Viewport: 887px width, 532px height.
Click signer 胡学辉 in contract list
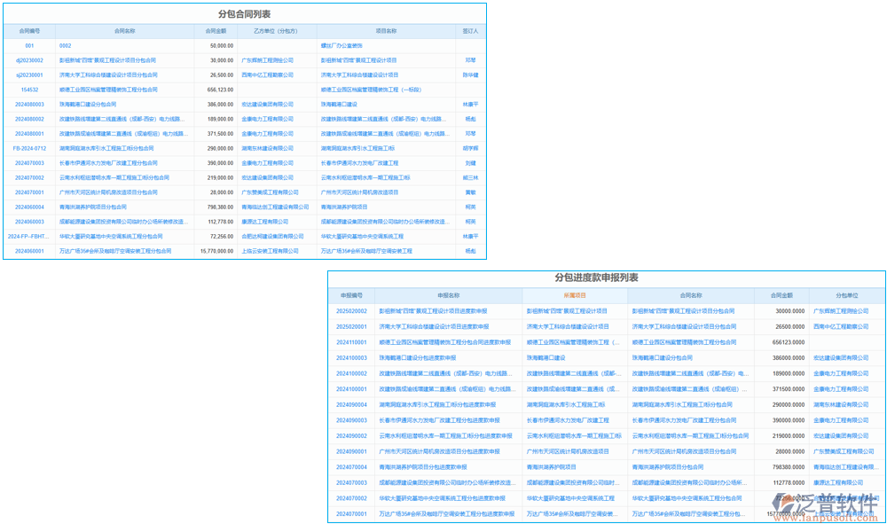tap(470, 148)
